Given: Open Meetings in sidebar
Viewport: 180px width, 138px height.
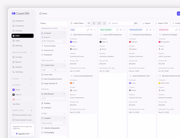Looking at the screenshot, I should tap(23, 45).
